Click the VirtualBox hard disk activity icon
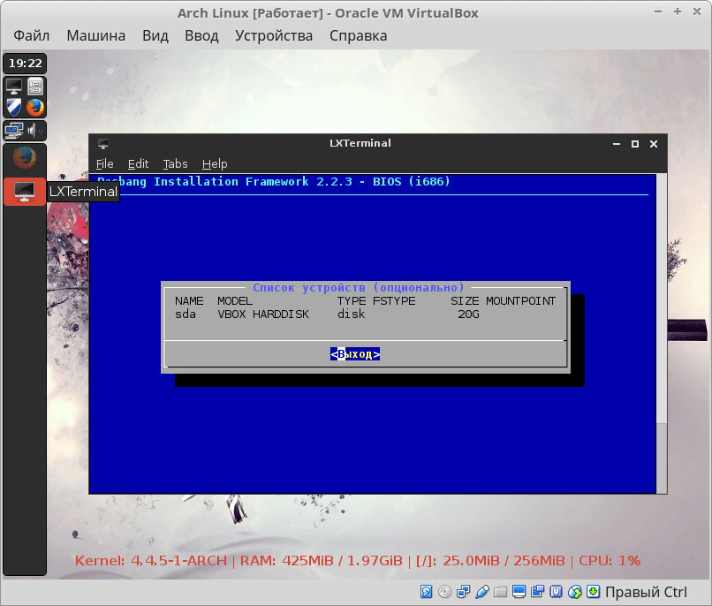Viewport: 712px width, 606px height. click(427, 591)
